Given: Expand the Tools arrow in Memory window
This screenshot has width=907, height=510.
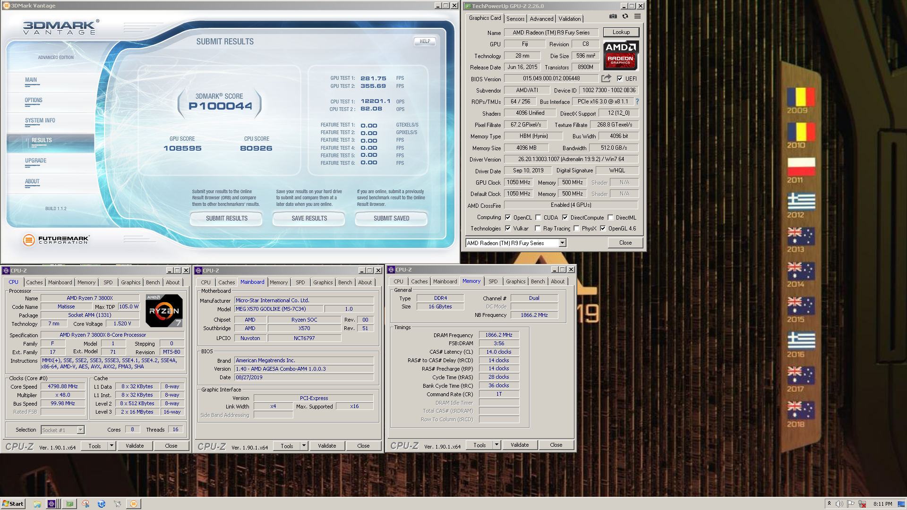Looking at the screenshot, I should [x=497, y=445].
